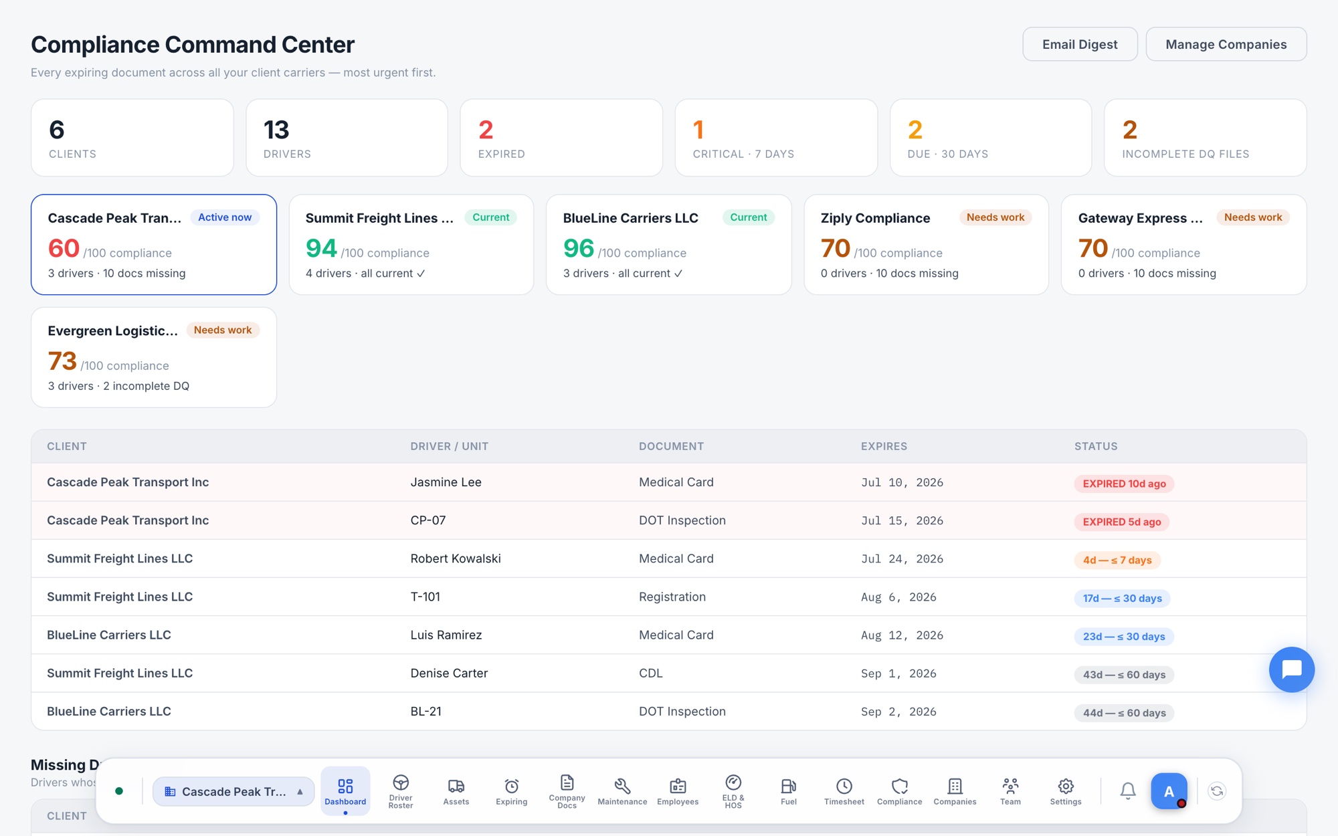Click the Manage Companies button
Image resolution: width=1338 pixels, height=836 pixels.
pyautogui.click(x=1226, y=44)
